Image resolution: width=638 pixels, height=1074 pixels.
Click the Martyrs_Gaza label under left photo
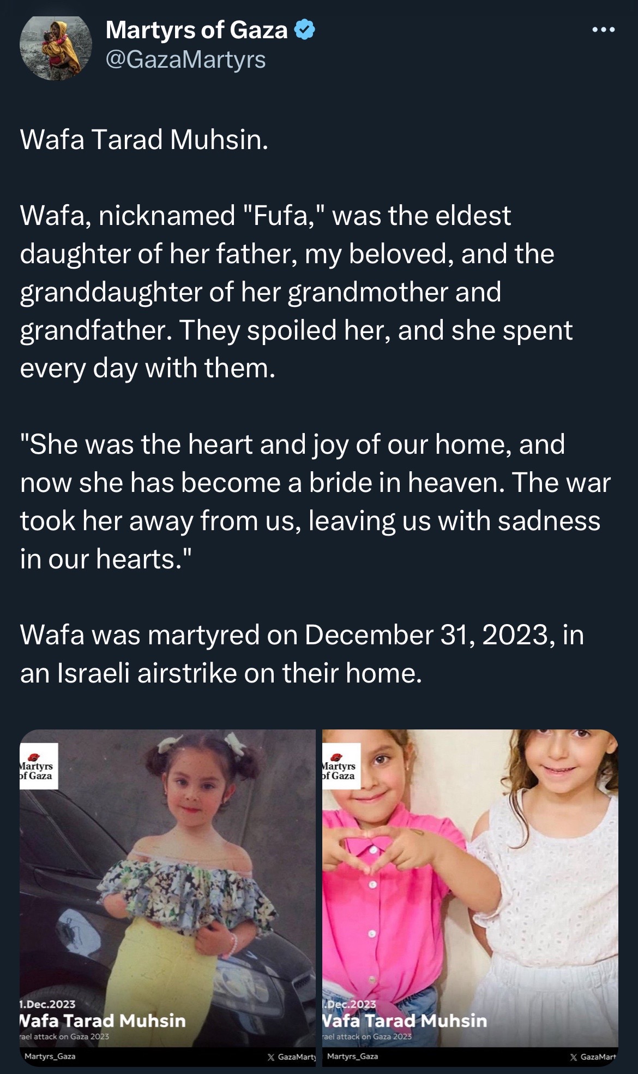click(50, 1056)
